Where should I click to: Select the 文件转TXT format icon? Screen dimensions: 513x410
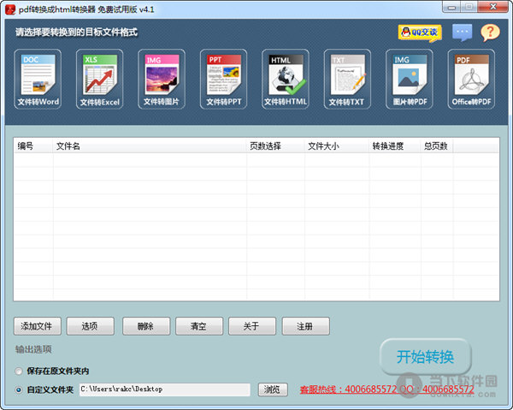point(347,79)
